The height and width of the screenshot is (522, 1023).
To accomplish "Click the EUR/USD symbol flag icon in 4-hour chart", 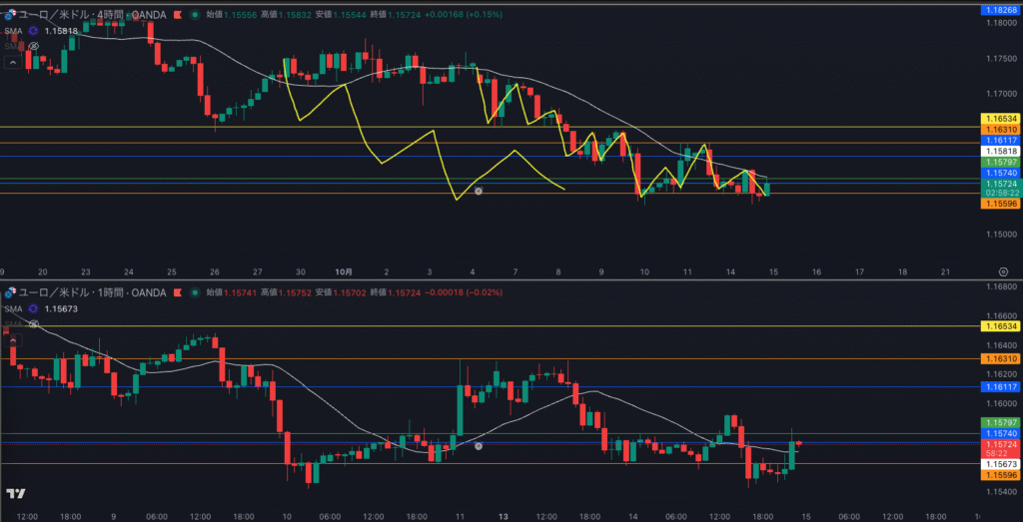I will [10, 15].
